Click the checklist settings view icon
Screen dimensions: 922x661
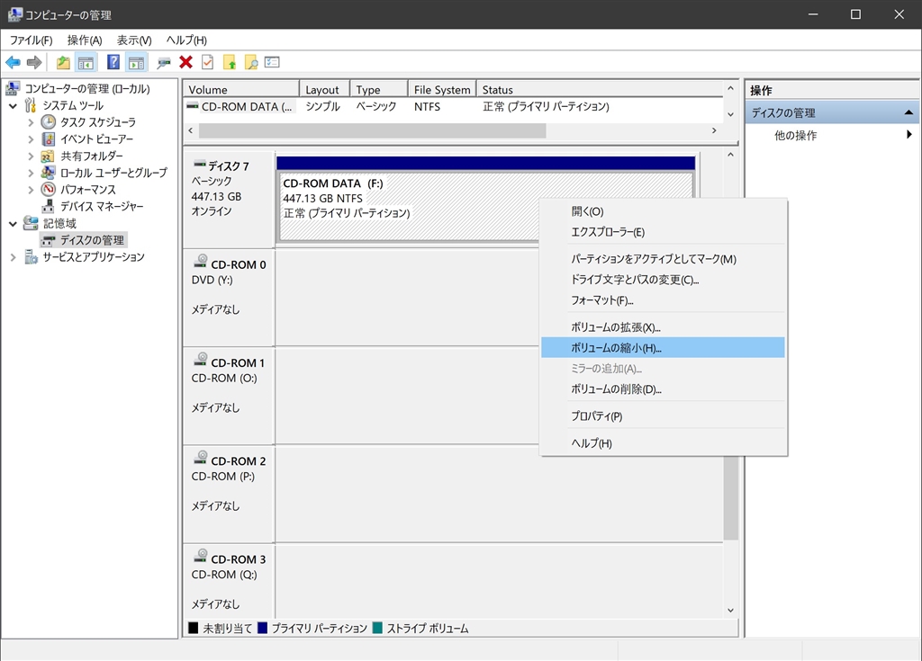click(272, 62)
